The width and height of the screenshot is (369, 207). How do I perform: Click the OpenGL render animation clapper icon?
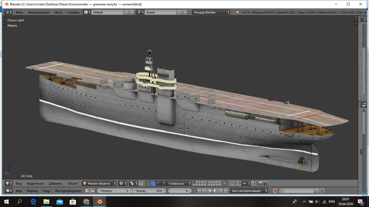(265, 183)
